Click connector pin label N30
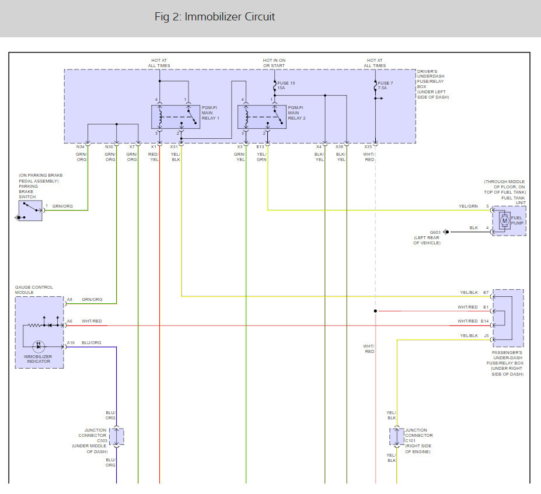 109,147
